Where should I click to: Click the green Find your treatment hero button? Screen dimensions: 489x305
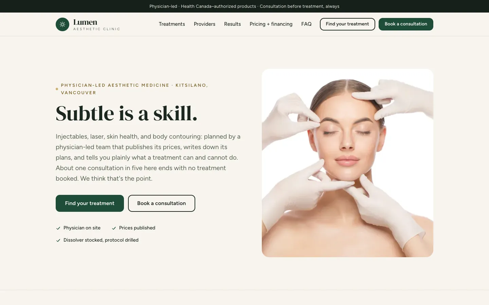tap(90, 203)
